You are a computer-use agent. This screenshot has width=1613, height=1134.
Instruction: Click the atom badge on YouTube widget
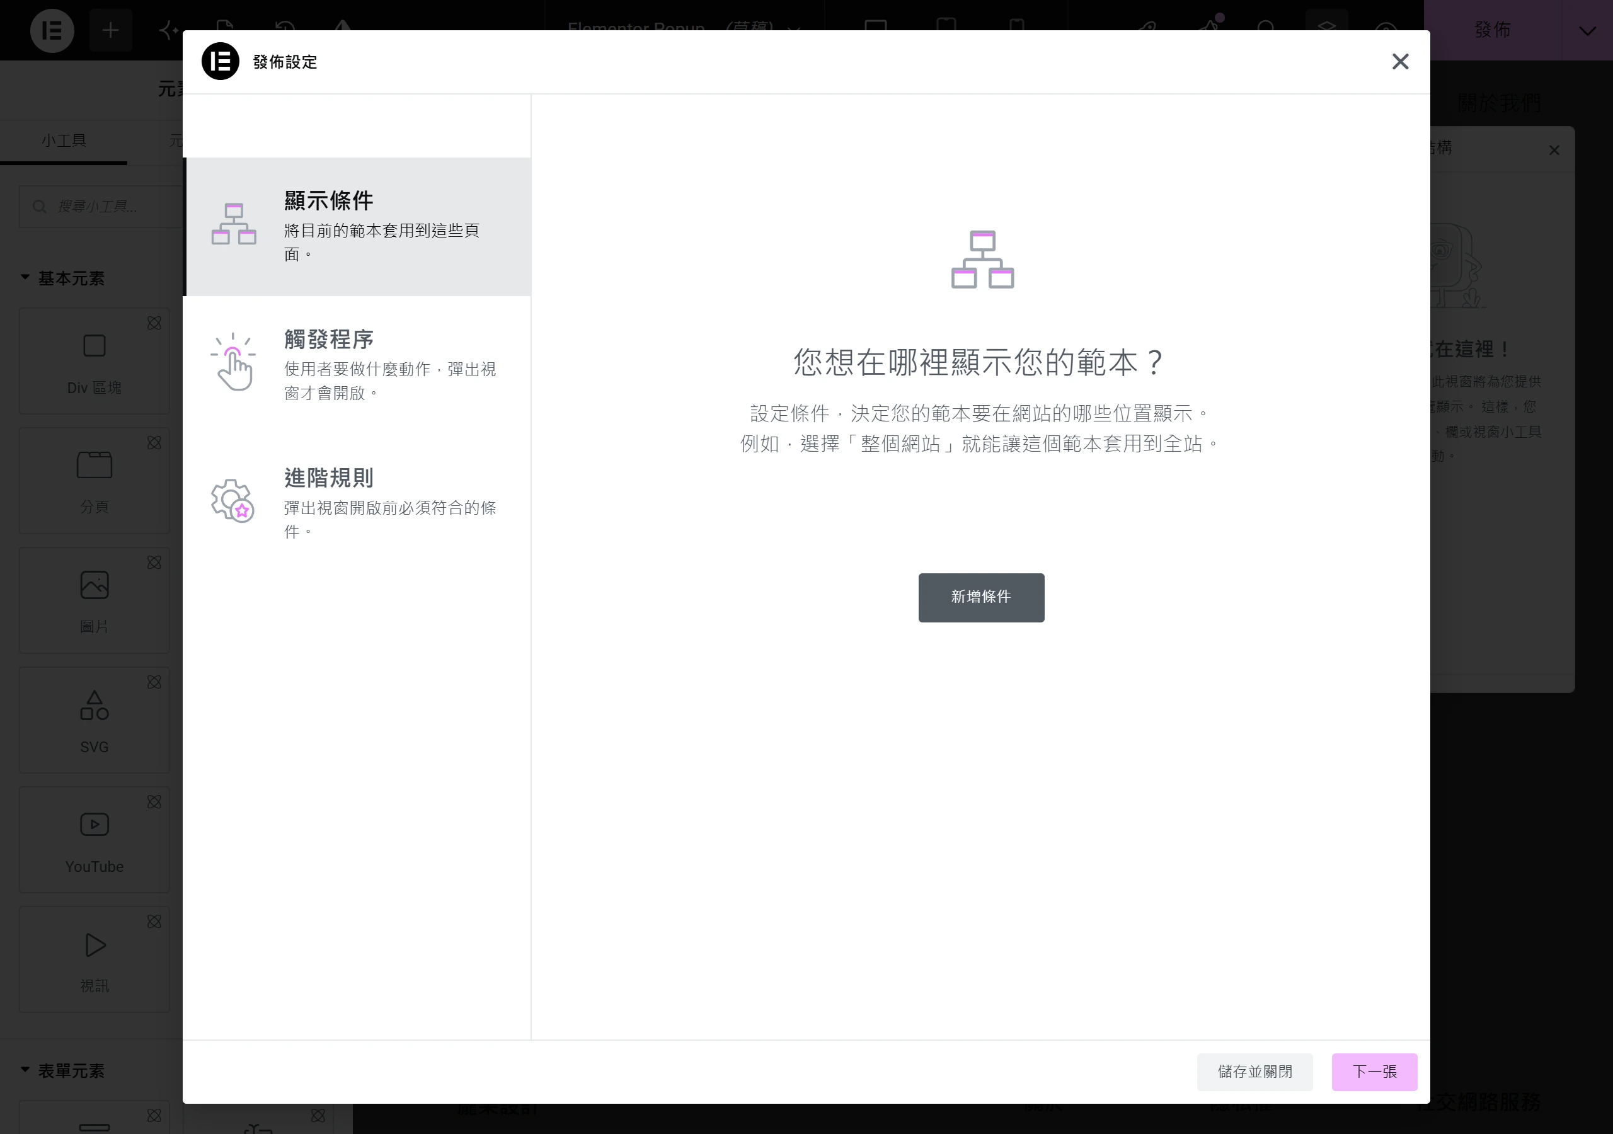pyautogui.click(x=154, y=801)
